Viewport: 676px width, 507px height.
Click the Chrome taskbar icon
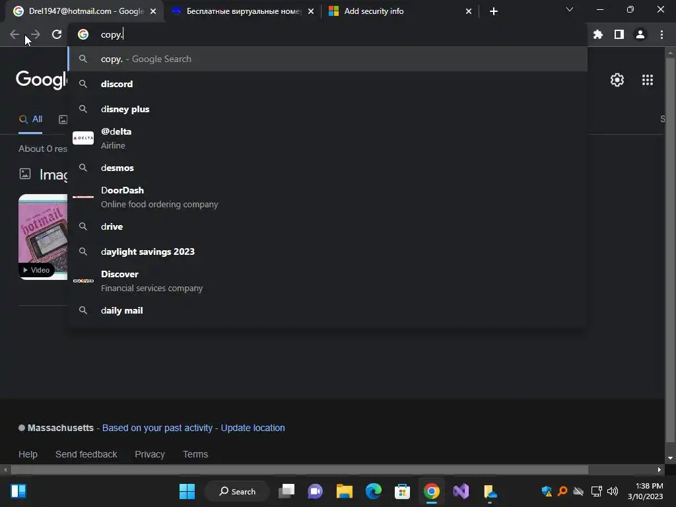[x=432, y=491]
